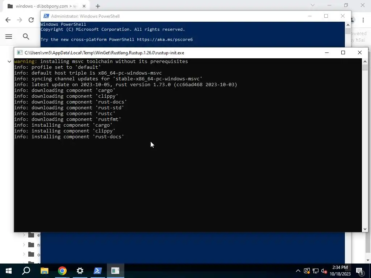371x278 pixels.
Task: Click the 'o' folder icon
Action: [31, 254]
